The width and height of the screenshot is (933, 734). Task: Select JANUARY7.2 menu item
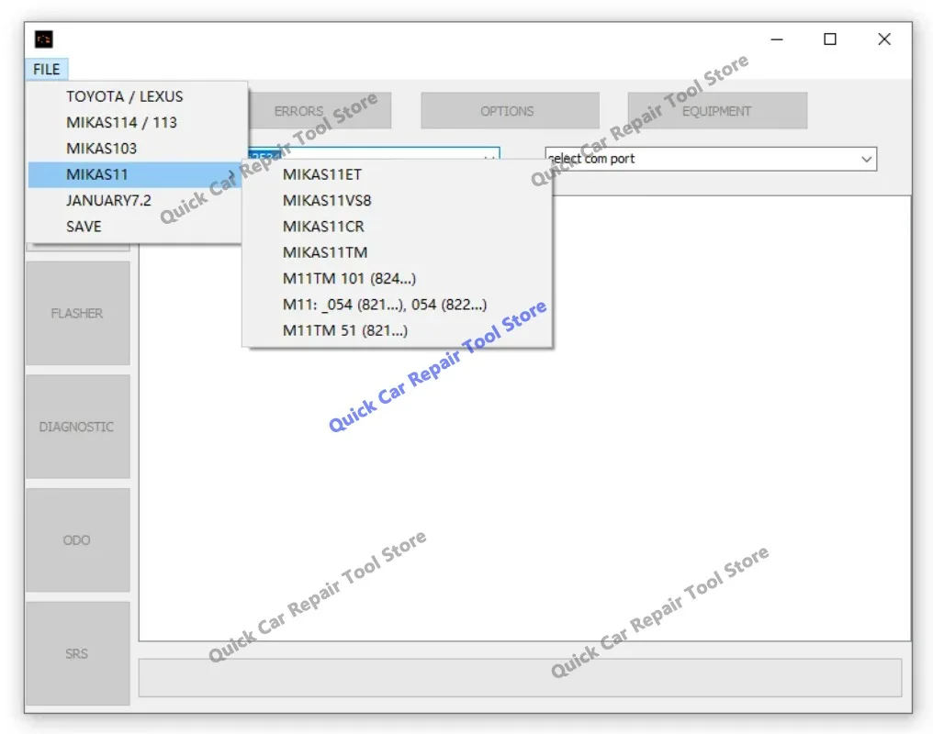point(135,200)
